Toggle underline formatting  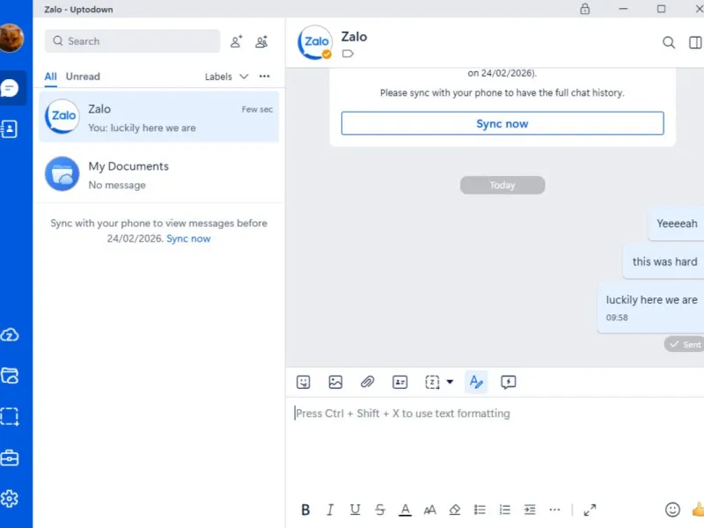coord(356,510)
